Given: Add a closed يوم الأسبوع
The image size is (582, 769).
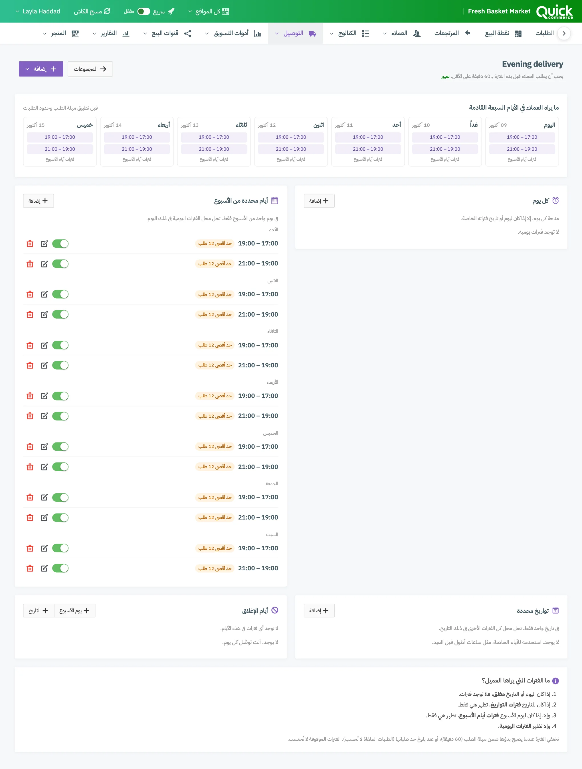Looking at the screenshot, I should [74, 611].
